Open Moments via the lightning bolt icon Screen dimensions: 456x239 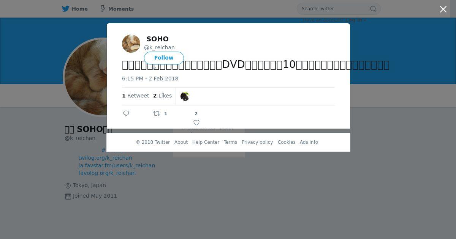pos(103,9)
